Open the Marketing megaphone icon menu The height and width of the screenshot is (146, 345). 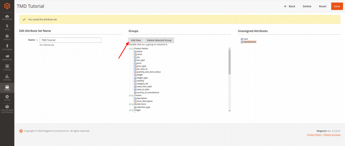[x=7, y=57]
